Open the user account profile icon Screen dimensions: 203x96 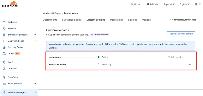click(x=196, y=4)
